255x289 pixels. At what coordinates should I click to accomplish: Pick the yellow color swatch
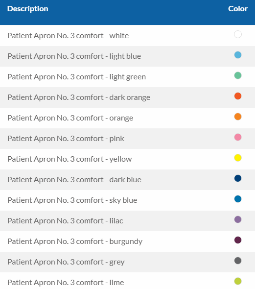click(x=238, y=158)
